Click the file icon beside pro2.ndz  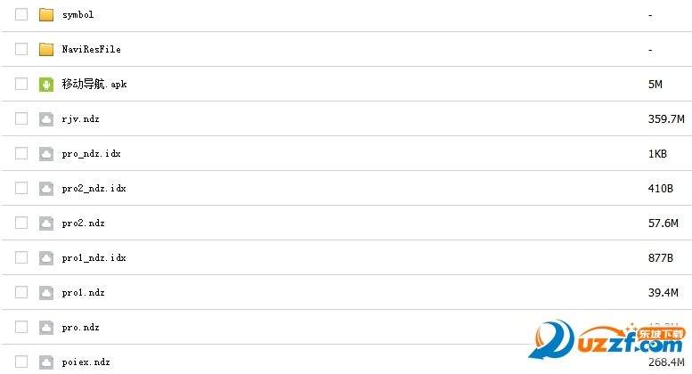tap(46, 224)
